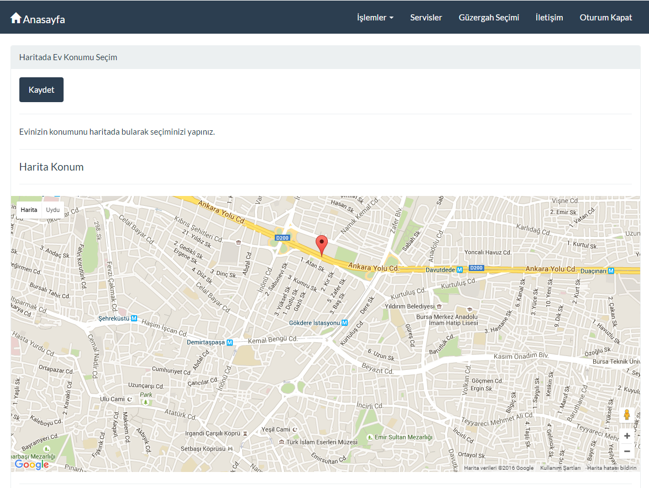Click the Kemal Bengü Cd. label
Image resolution: width=649 pixels, height=488 pixels.
[x=273, y=340]
